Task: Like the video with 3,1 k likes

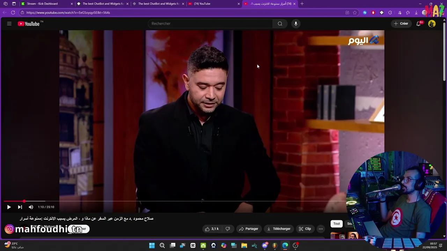Action: (212, 229)
